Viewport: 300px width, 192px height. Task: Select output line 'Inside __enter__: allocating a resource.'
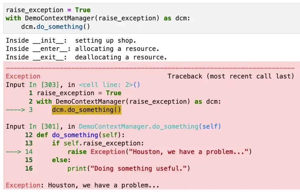(82, 49)
